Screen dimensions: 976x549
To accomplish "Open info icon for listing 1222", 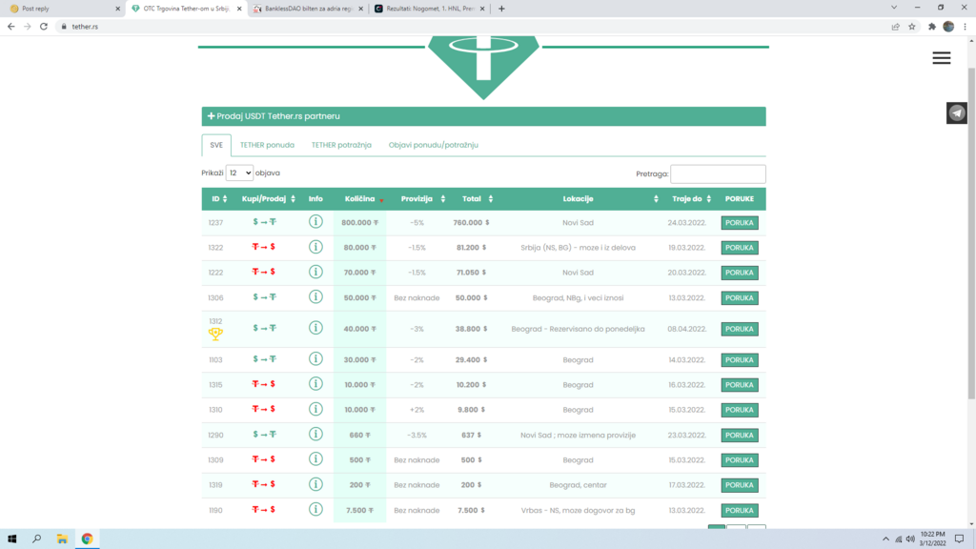I will click(x=315, y=272).
